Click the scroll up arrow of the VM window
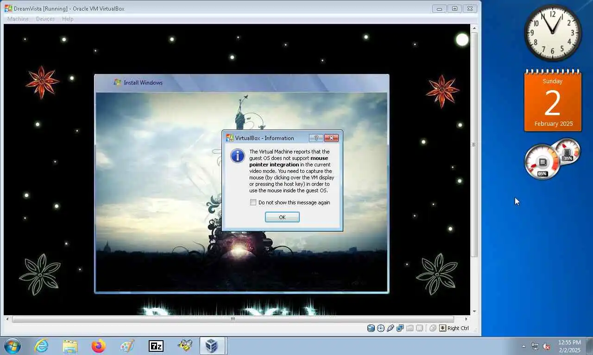The width and height of the screenshot is (593, 355). click(x=474, y=28)
